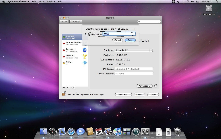Screen dimensions: 221x139
Task: Open the Help menu
Action: tap(60, 2)
